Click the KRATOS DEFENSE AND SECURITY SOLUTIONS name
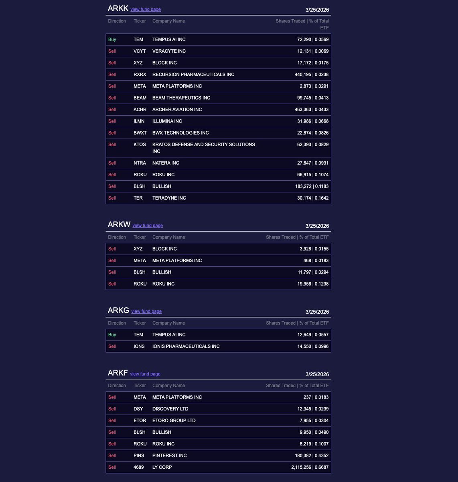 [x=203, y=145]
